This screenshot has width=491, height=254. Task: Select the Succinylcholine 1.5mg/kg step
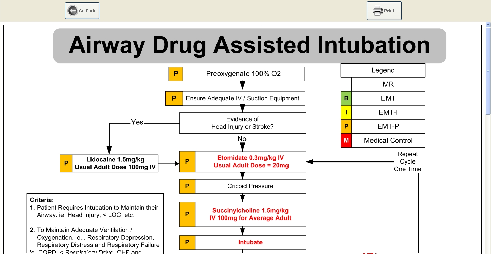coord(250,214)
